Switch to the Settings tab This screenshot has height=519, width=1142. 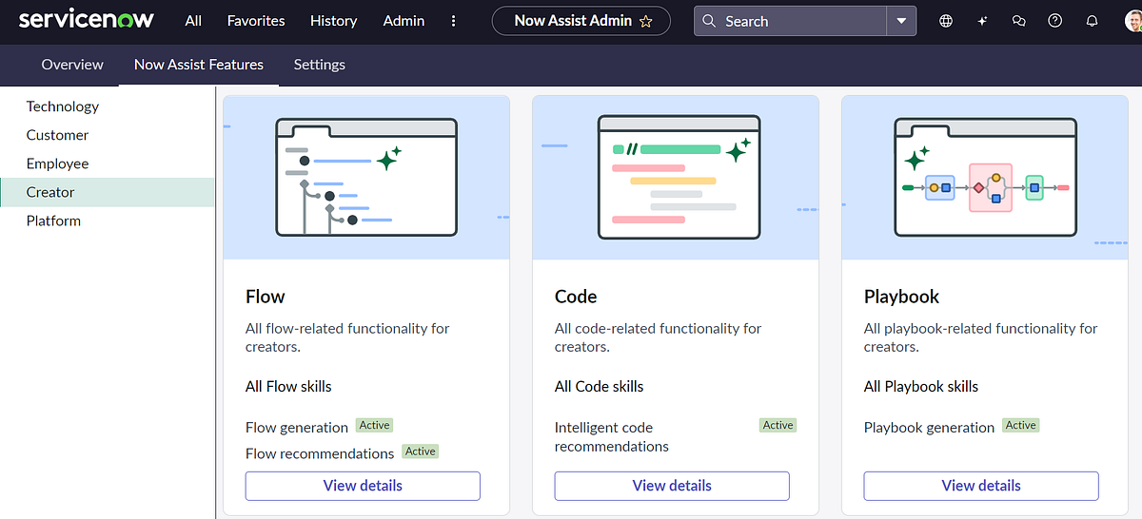pyautogui.click(x=319, y=65)
